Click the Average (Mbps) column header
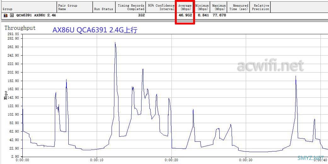Image resolution: width=328 pixels, height=164 pixels. coord(185,7)
